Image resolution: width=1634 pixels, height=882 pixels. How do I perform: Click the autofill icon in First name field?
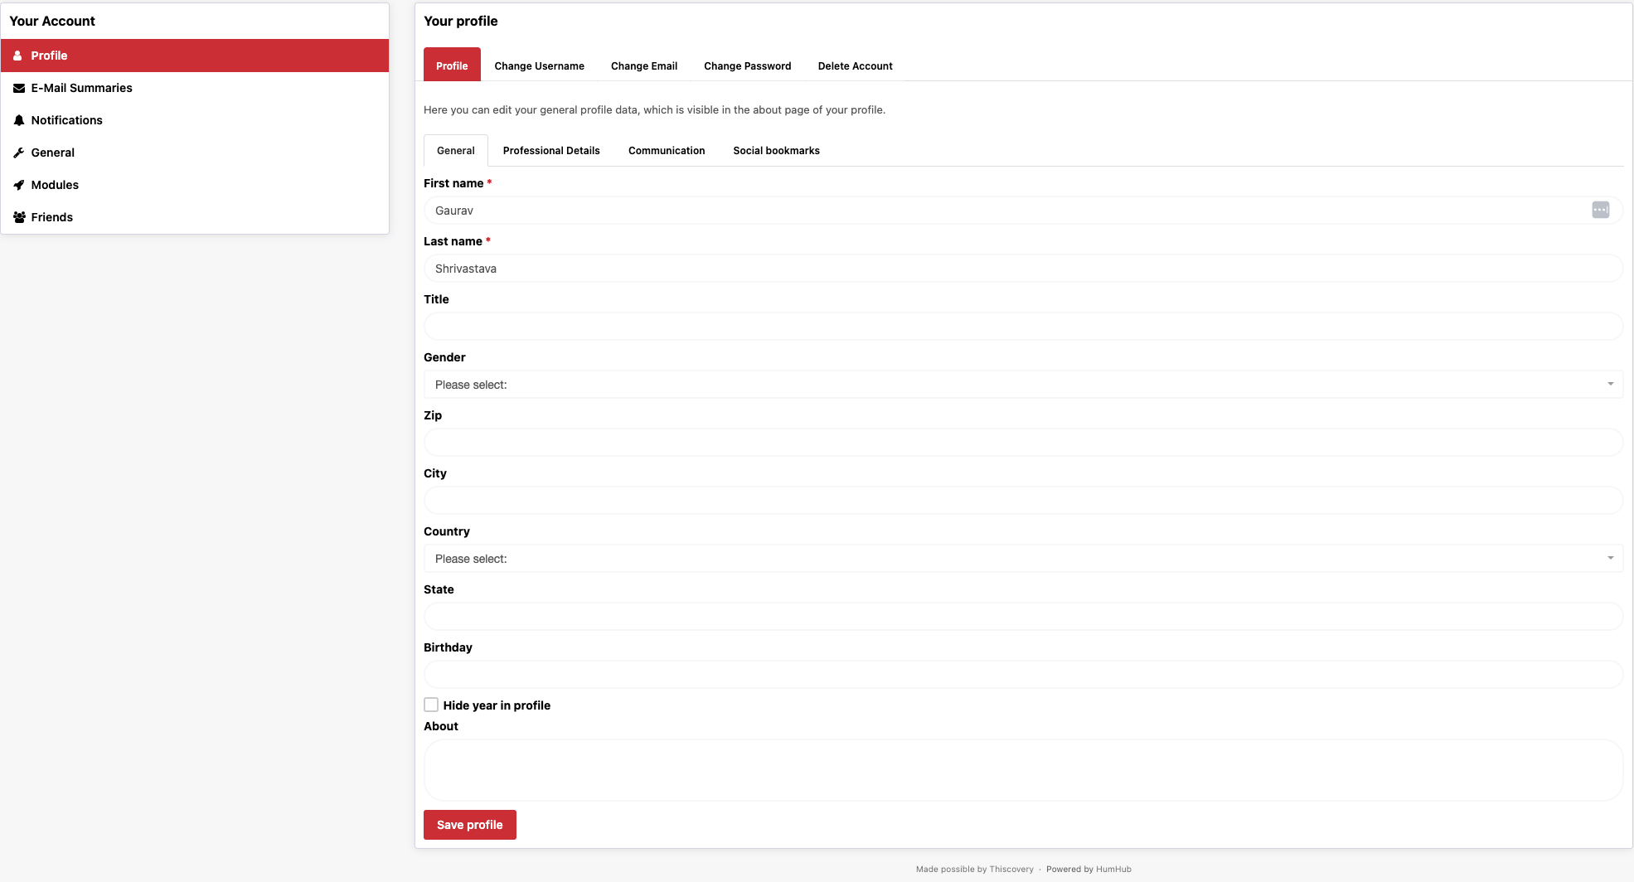pos(1600,211)
